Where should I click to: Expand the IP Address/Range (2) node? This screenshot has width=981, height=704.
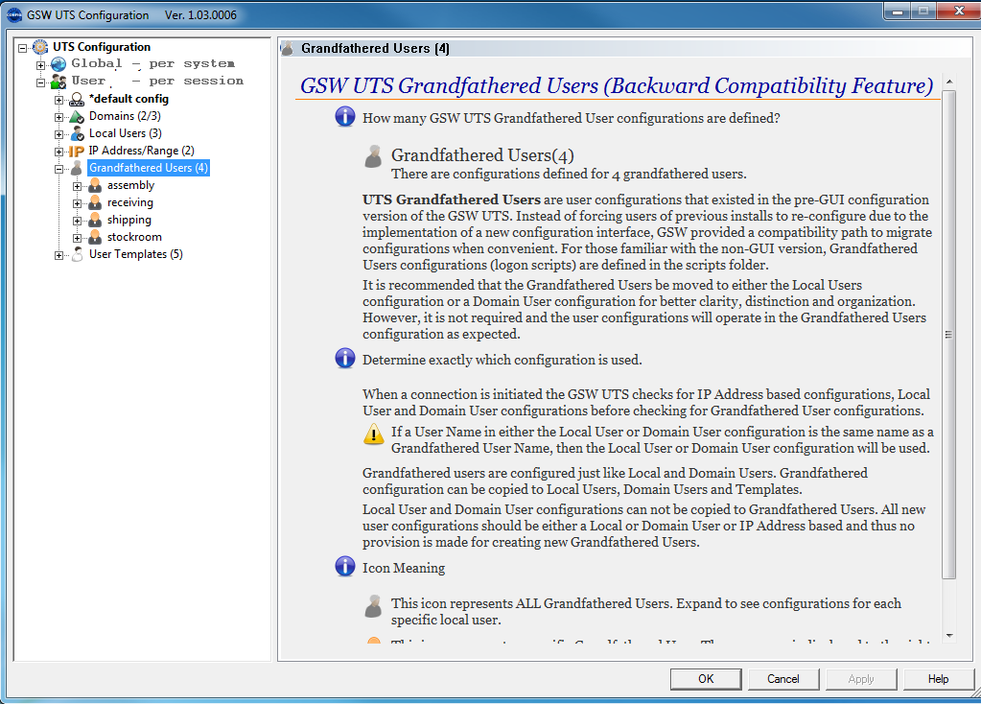pyautogui.click(x=58, y=152)
